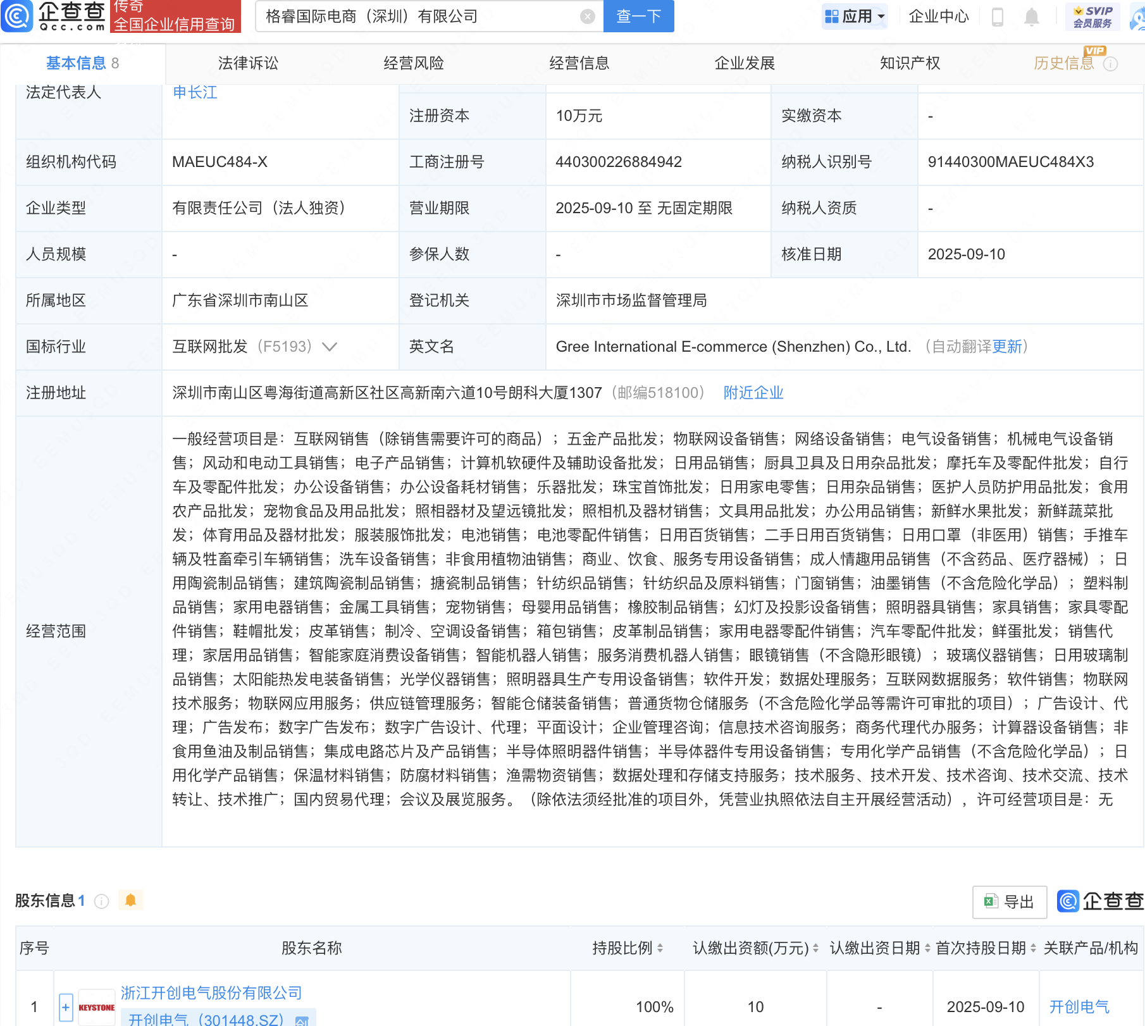Expand the 互联网批发（F5193）industry dropdown
The image size is (1145, 1026).
click(330, 347)
